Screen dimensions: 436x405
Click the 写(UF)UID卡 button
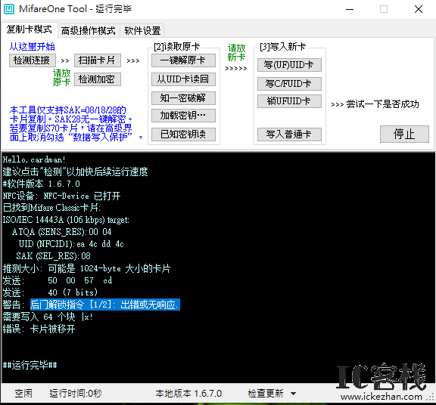[x=289, y=65]
